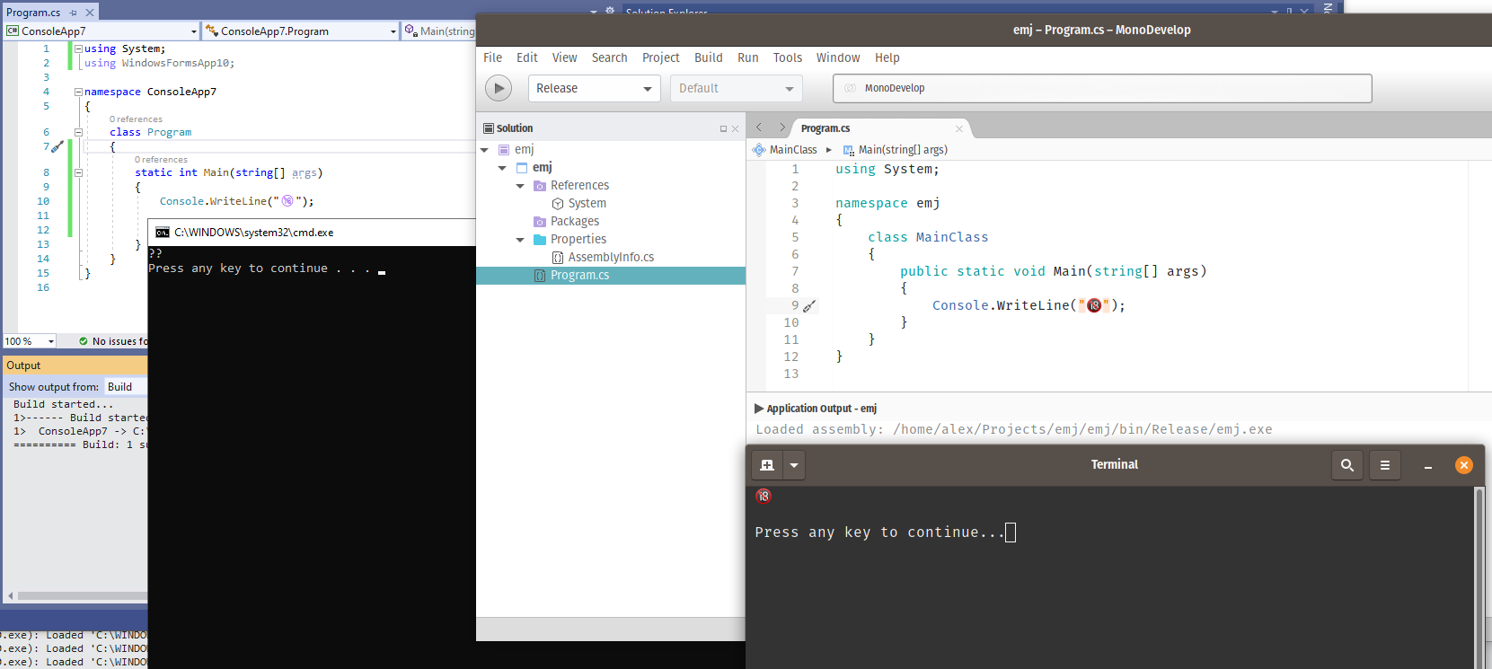
Task: Switch to the Program.cs tab in MonoDevelop
Action: [825, 128]
